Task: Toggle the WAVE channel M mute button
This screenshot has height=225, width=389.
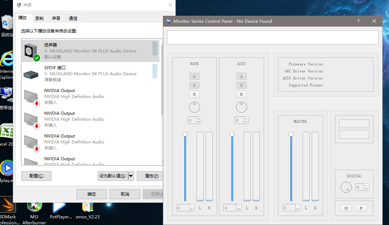Action: tap(194, 94)
